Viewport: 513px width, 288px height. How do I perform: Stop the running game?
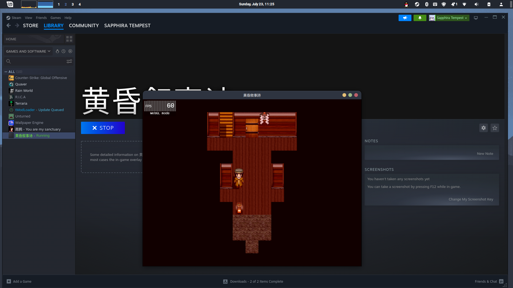[103, 128]
